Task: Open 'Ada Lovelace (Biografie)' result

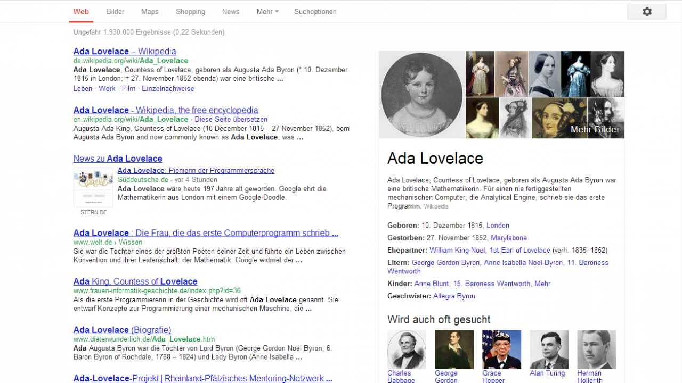Action: pyautogui.click(x=122, y=330)
